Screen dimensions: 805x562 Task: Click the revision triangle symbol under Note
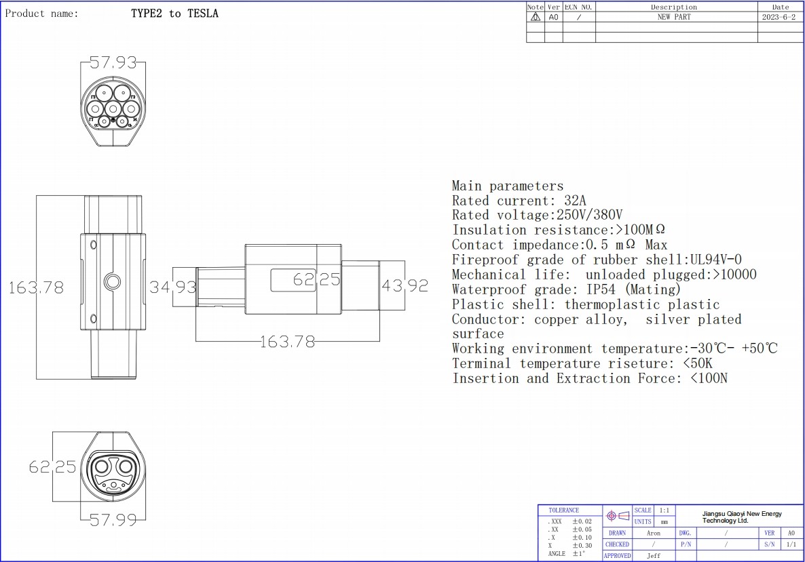[x=536, y=17]
